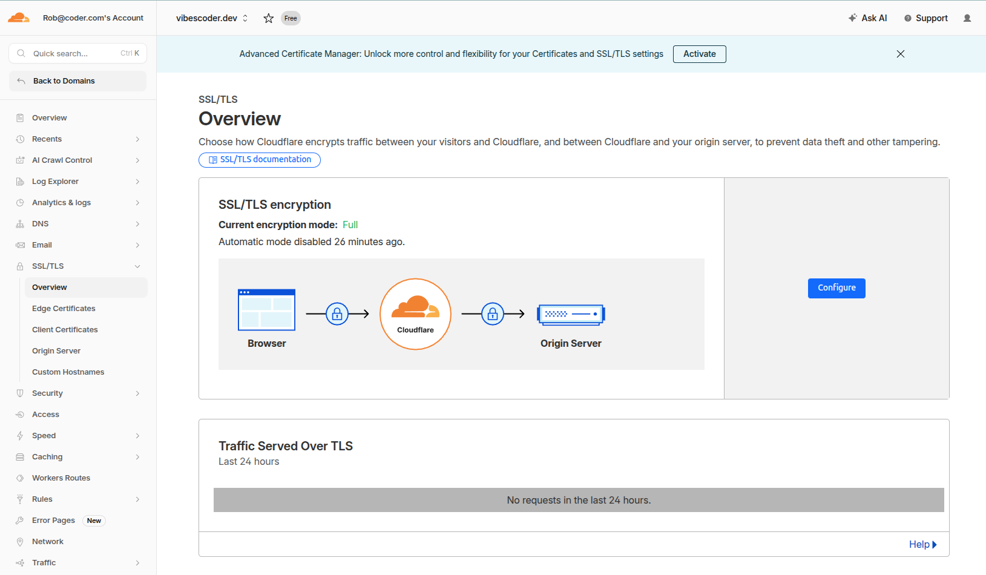Screen dimensions: 986x575
Task: Click the "Full" encryption mode text
Action: point(350,225)
